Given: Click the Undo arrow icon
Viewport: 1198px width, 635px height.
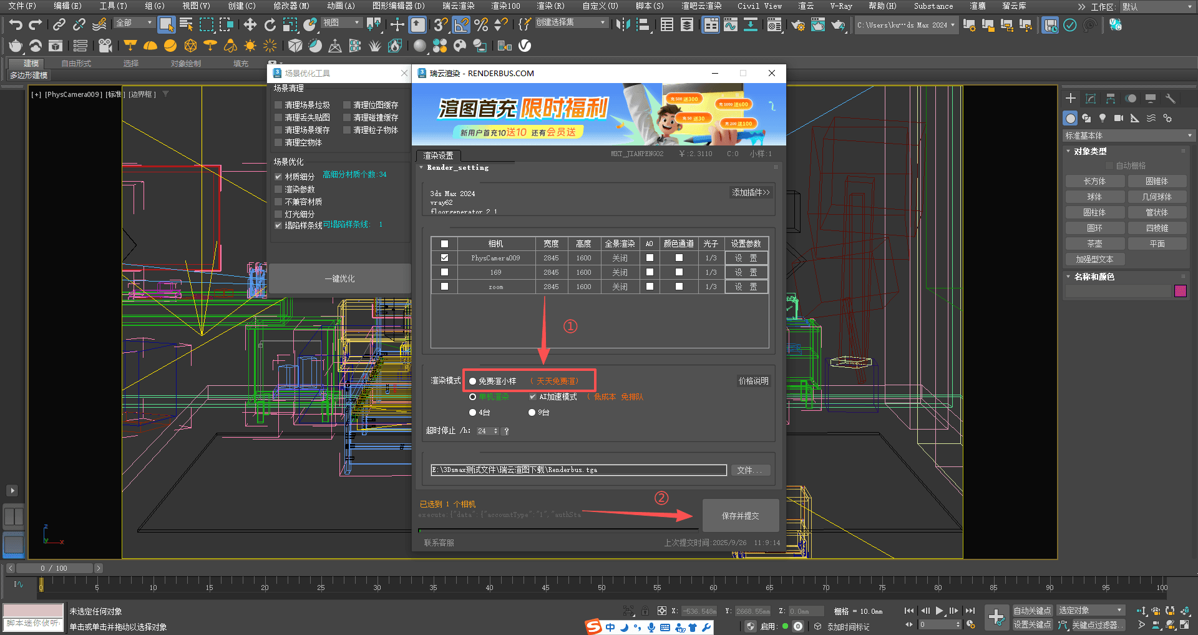Looking at the screenshot, I should [x=16, y=25].
